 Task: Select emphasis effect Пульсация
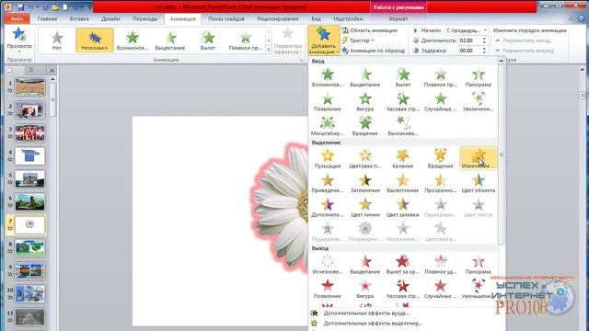point(328,159)
